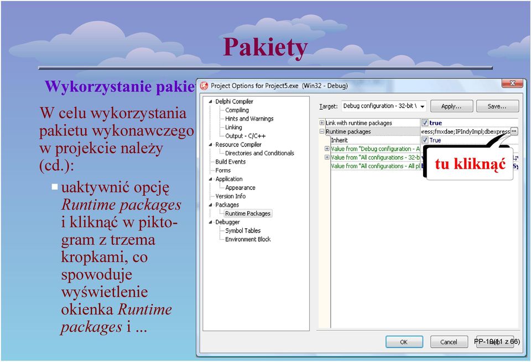Click the Delphi Compiler tree label
The height and width of the screenshot is (362, 531).
tap(234, 102)
